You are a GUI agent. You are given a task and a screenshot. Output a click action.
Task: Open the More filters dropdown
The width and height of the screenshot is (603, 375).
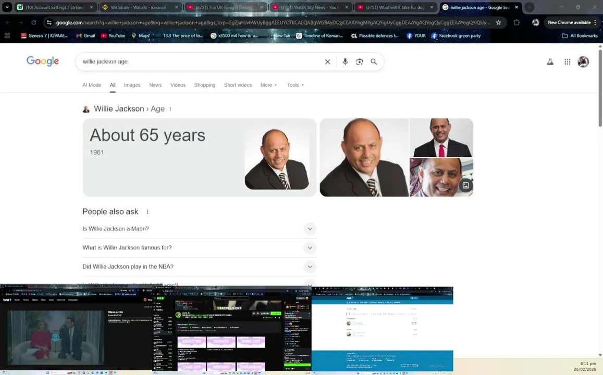click(x=268, y=85)
